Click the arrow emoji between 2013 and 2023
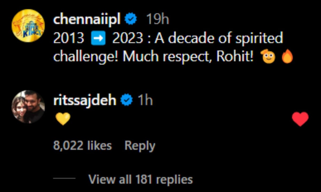This screenshot has height=192, width=321. pyautogui.click(x=99, y=38)
